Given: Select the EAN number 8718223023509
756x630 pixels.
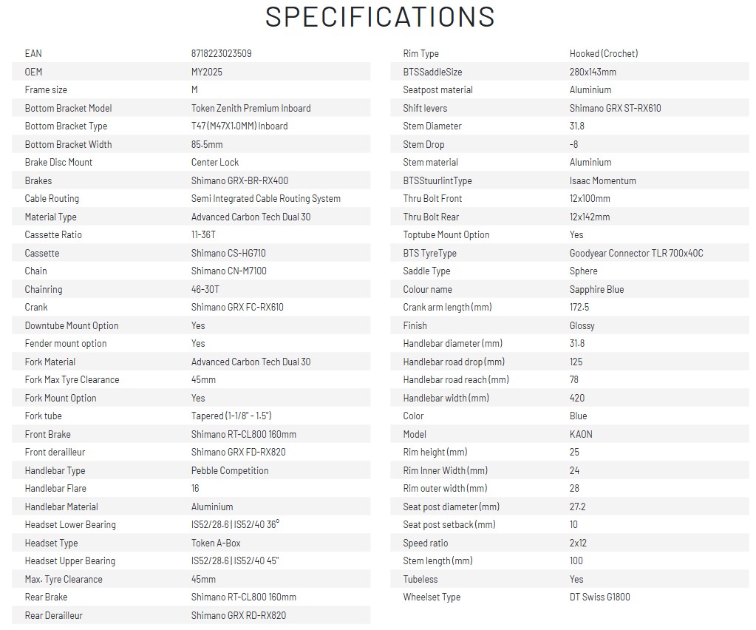Looking at the screenshot, I should (x=221, y=53).
